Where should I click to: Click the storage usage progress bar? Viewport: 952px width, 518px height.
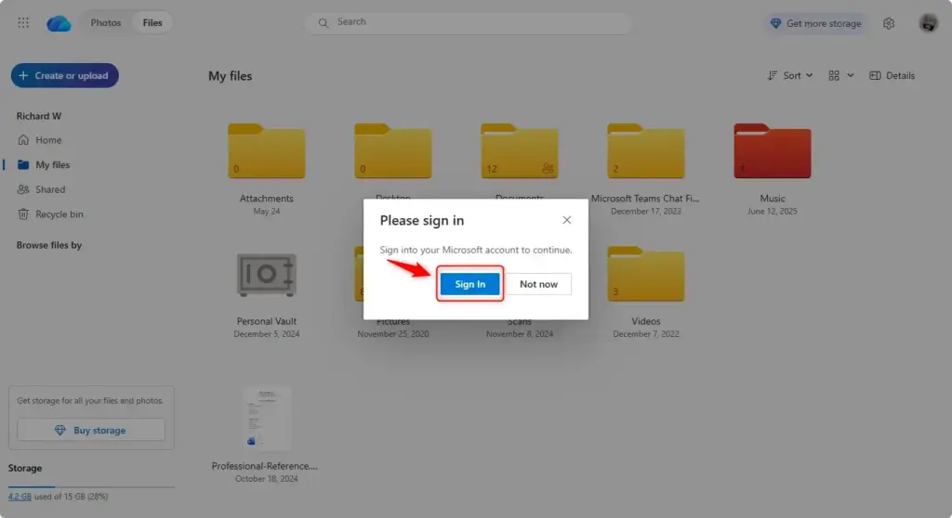click(91, 486)
